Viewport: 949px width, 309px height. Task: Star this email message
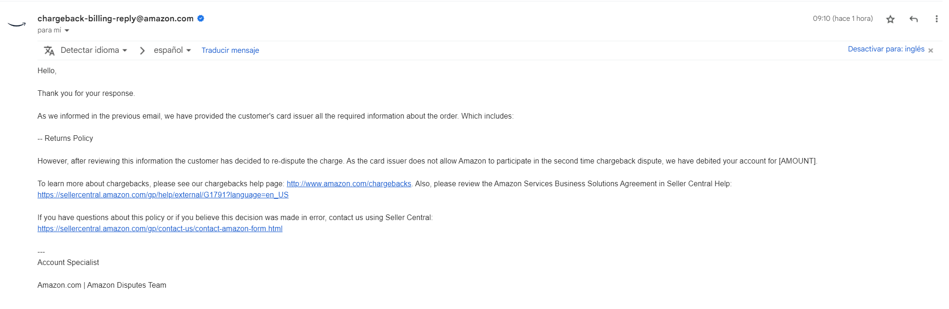890,19
